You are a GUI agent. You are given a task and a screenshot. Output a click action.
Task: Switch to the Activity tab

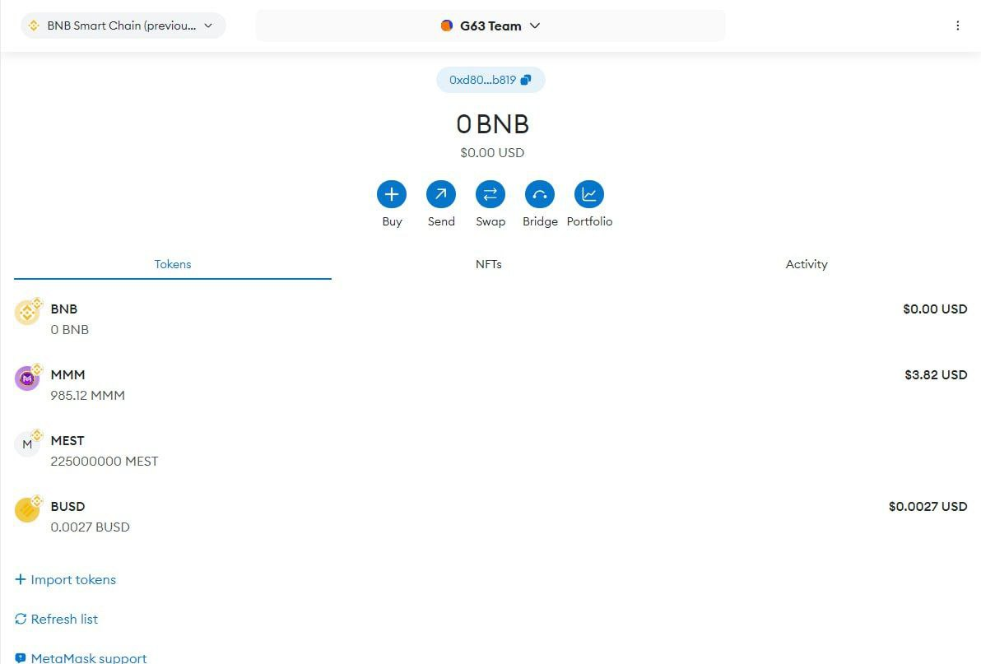click(x=807, y=264)
